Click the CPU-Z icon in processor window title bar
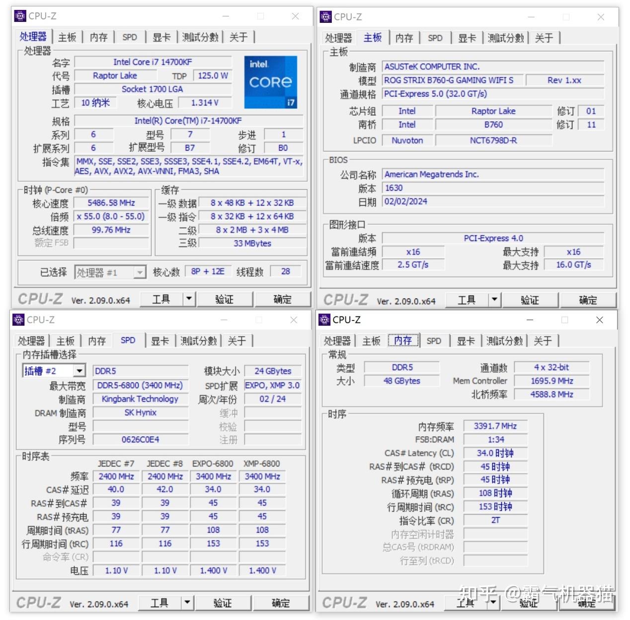Screen dimensions: 630x620 [19, 16]
